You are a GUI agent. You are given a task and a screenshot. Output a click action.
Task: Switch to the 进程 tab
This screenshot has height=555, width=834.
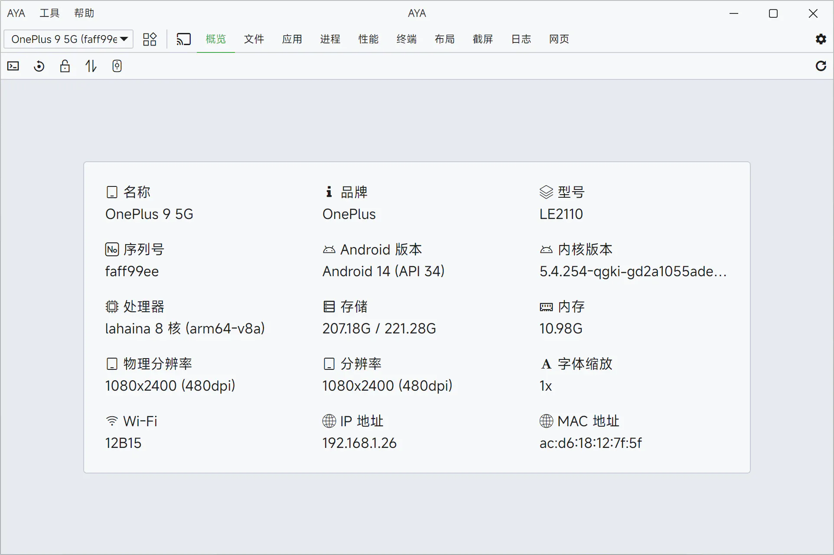pyautogui.click(x=330, y=39)
